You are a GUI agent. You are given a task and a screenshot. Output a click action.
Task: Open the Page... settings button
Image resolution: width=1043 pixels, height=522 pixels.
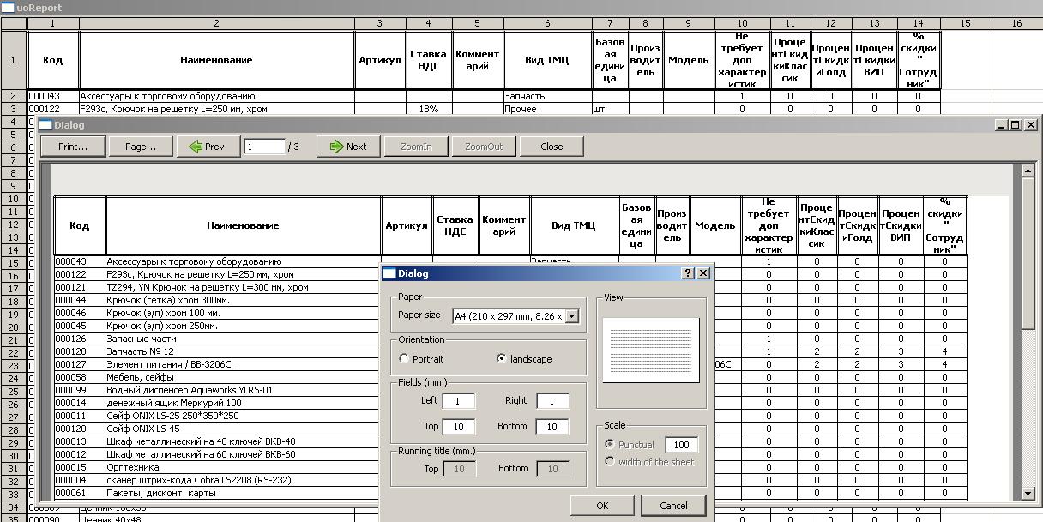coord(141,147)
